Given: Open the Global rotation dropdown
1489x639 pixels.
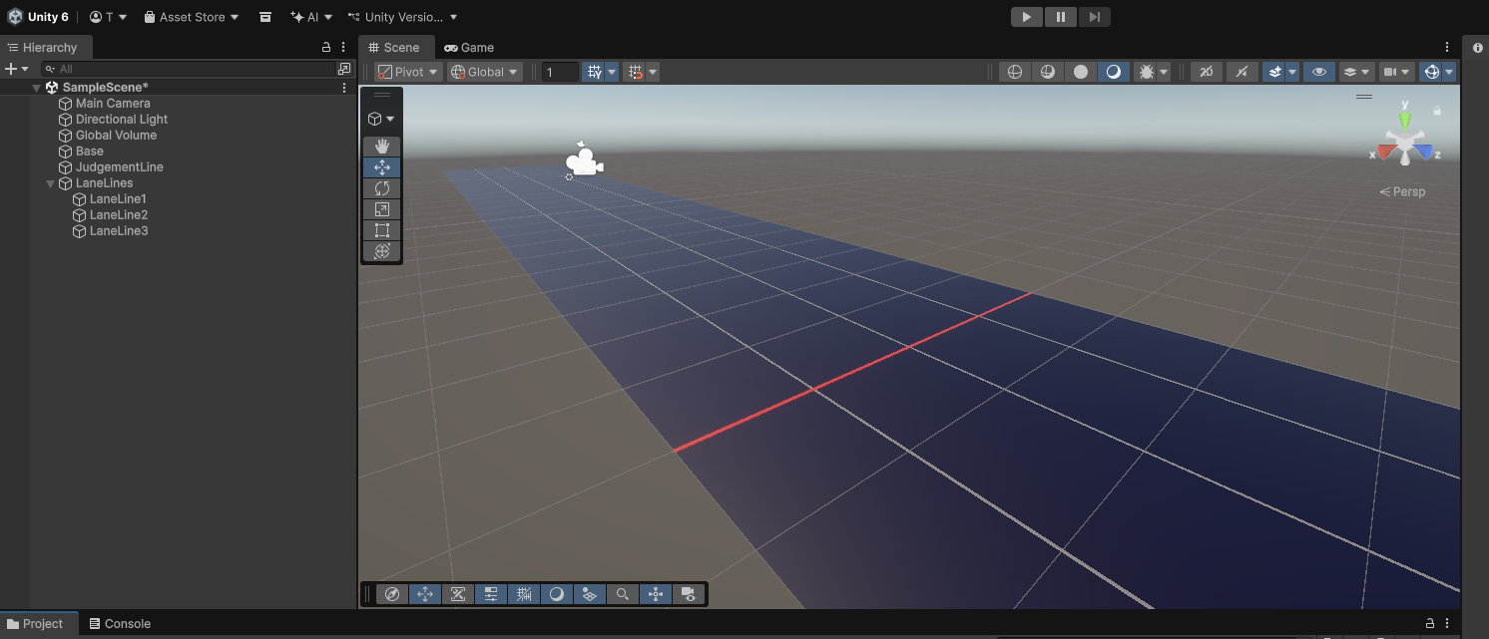Looking at the screenshot, I should 485,72.
